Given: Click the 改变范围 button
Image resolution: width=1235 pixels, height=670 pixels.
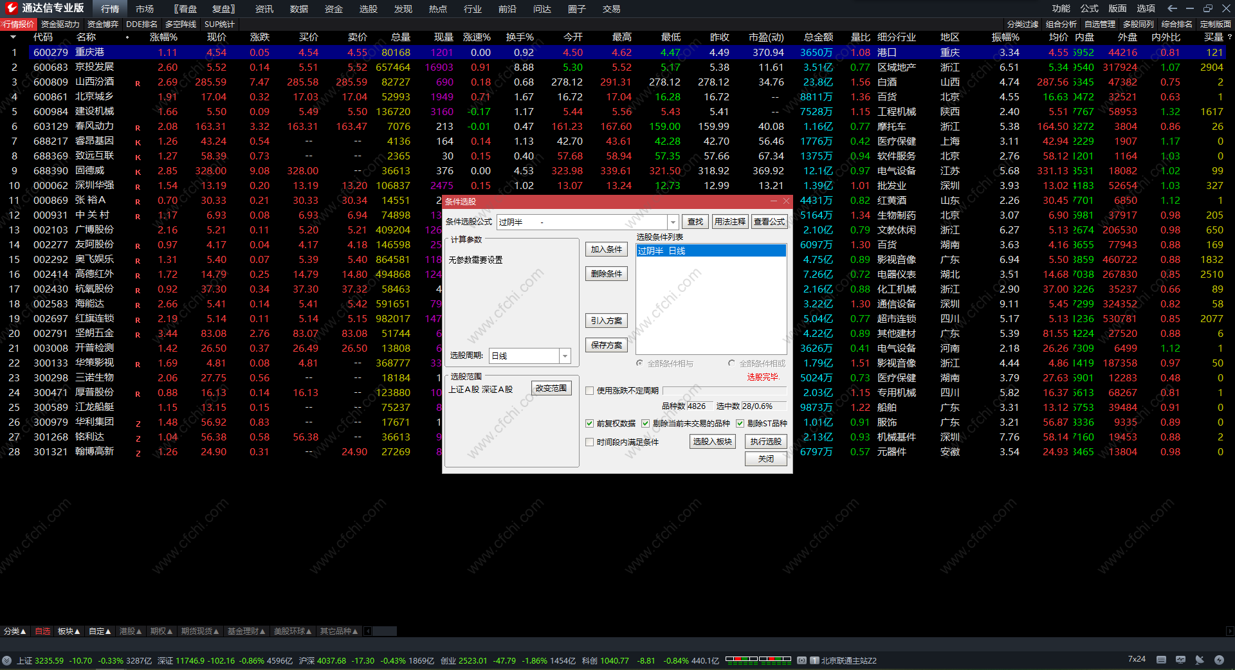Looking at the screenshot, I should coord(551,388).
